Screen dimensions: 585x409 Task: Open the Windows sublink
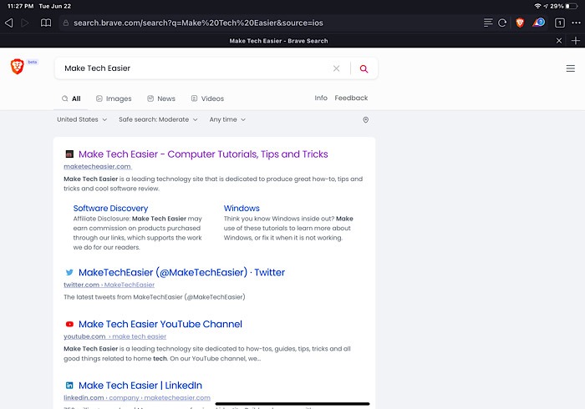click(242, 208)
